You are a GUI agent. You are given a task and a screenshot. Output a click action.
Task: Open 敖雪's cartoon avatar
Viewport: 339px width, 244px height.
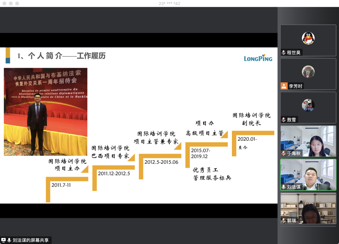click(308, 105)
